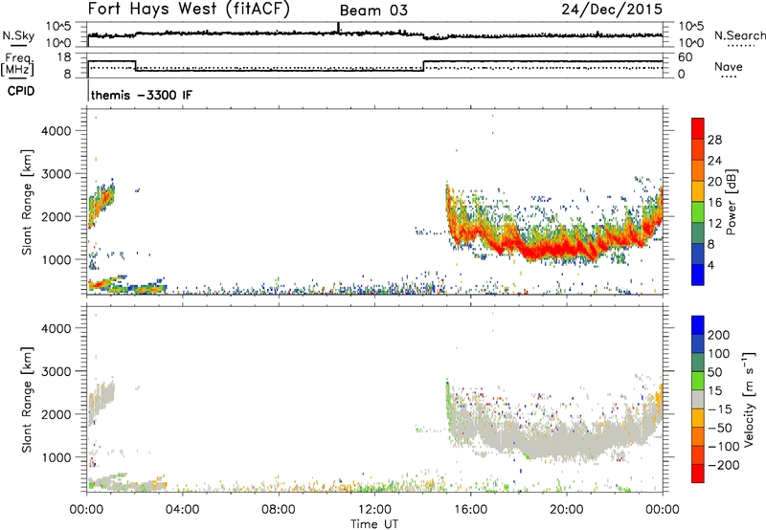Click the '04:00' time axis tick label
The image size is (766, 530).
tap(182, 510)
